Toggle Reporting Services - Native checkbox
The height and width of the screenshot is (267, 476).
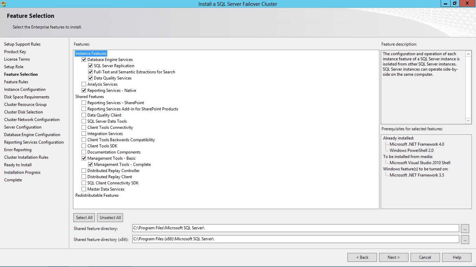[x=84, y=90]
